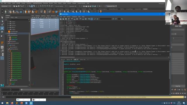The image size is (187, 105).
Task: Select the Paint Selection tool in toolbox
Action: [2, 24]
